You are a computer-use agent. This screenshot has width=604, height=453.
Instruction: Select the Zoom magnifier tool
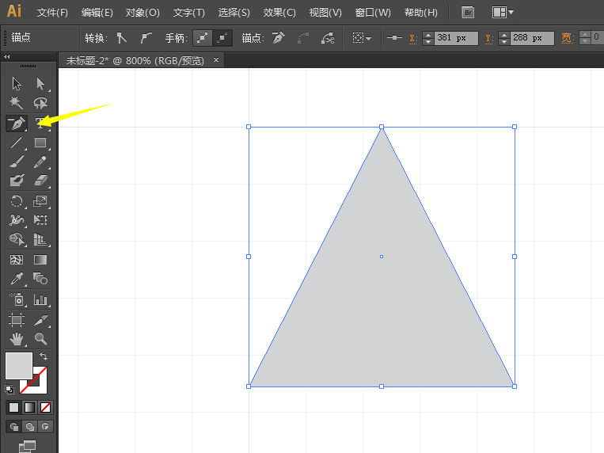click(40, 339)
